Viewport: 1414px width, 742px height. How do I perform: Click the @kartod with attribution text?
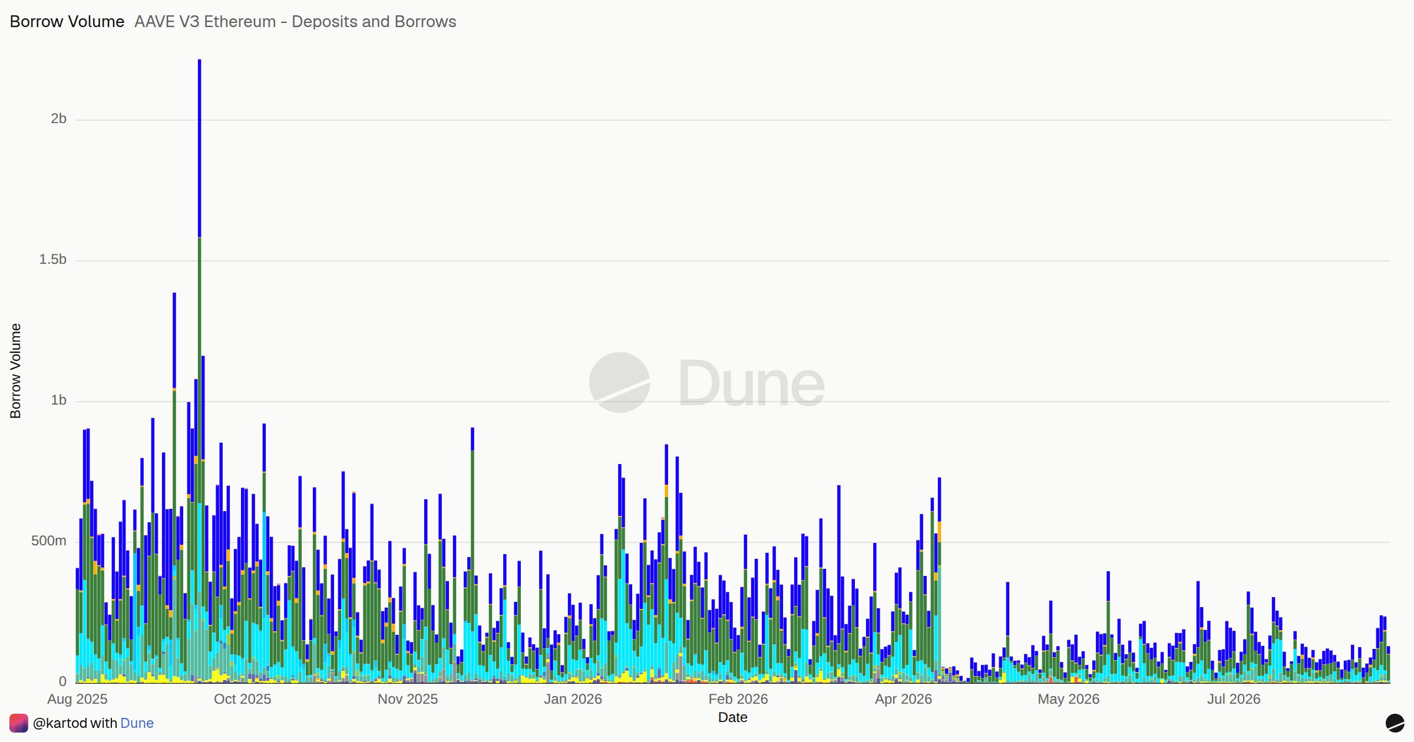point(75,723)
